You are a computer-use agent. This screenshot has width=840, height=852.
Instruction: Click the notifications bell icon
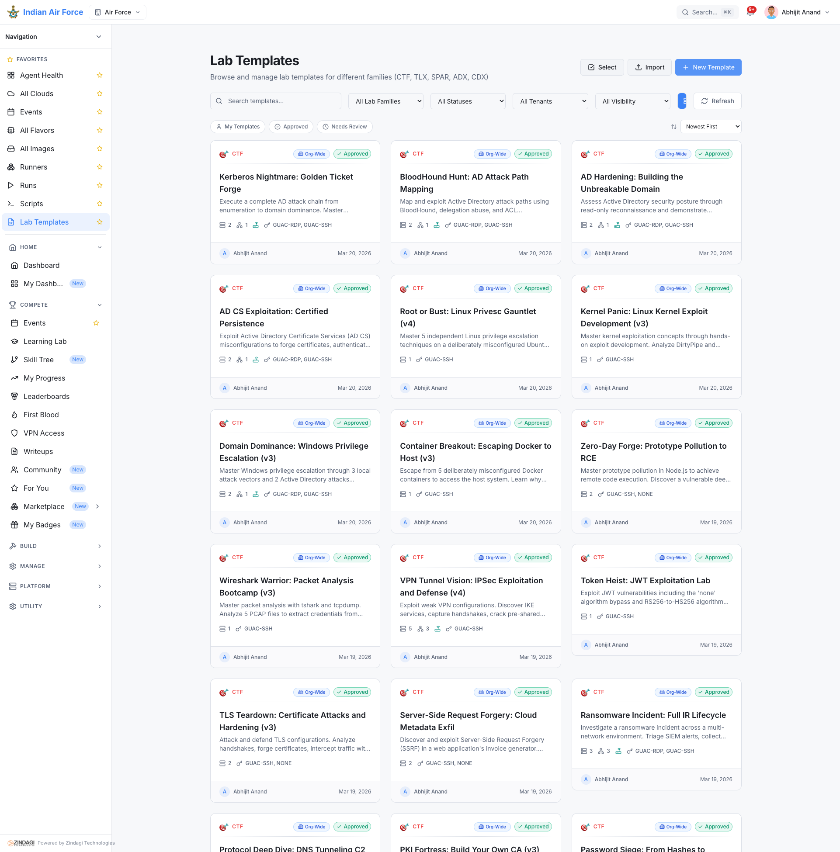[x=750, y=12]
